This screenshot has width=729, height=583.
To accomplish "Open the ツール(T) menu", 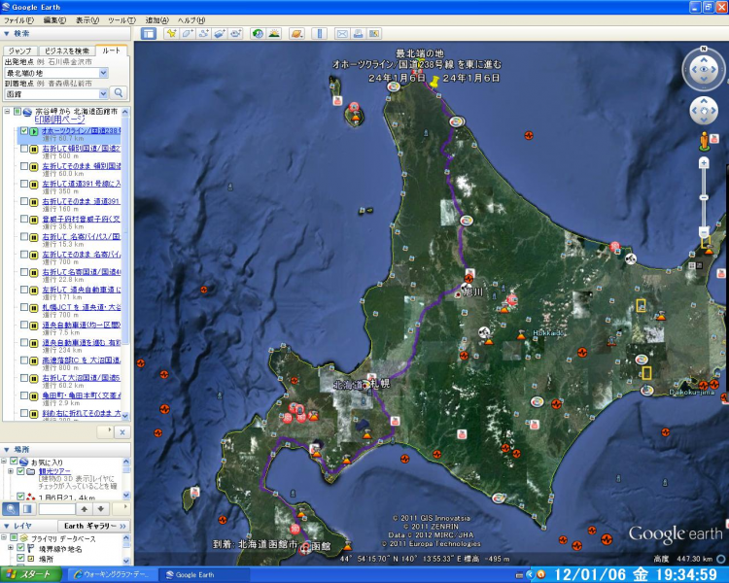I will 121,20.
